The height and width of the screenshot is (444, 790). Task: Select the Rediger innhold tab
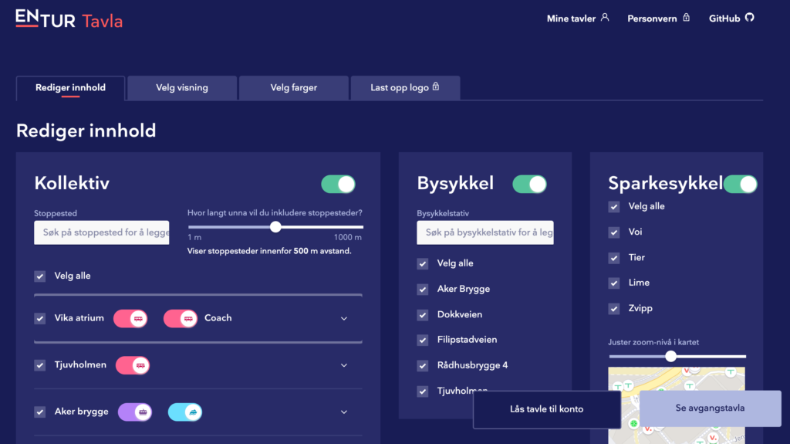70,88
